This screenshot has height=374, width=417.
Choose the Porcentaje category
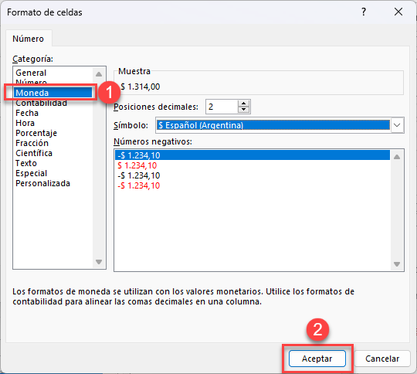click(x=53, y=133)
